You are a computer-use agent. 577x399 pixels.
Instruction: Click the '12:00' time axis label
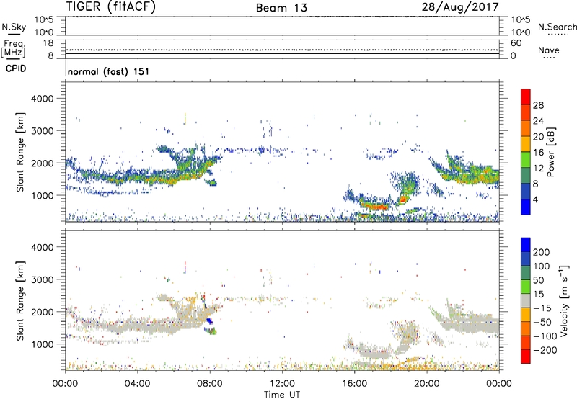coord(282,384)
